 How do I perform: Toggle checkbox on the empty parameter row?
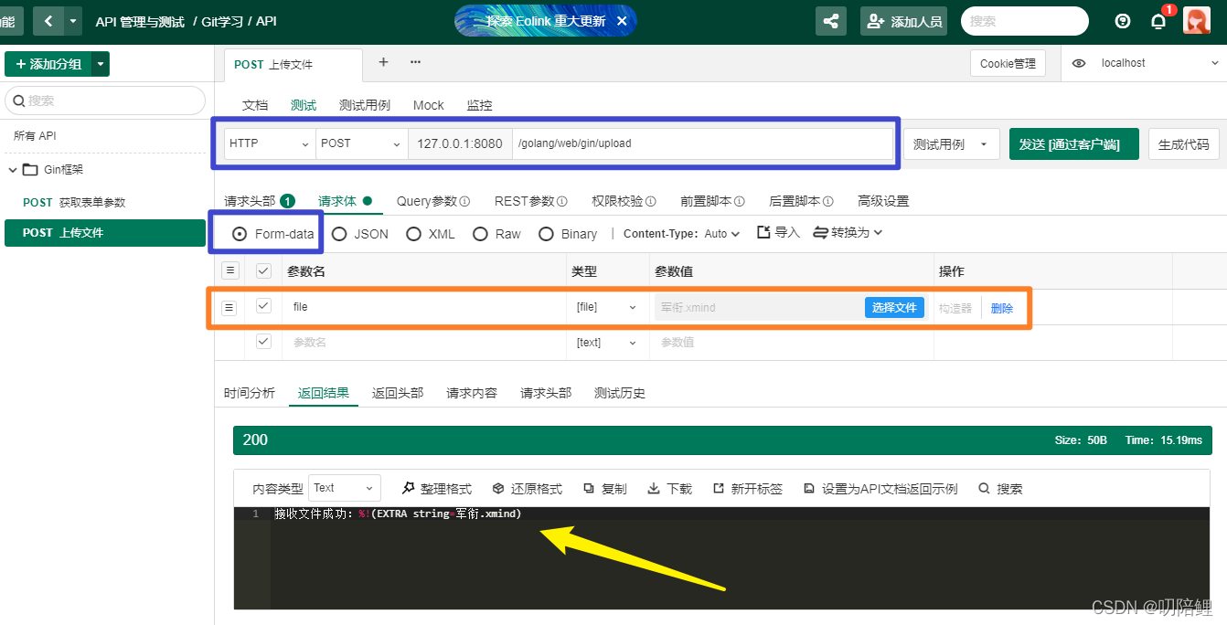click(263, 341)
